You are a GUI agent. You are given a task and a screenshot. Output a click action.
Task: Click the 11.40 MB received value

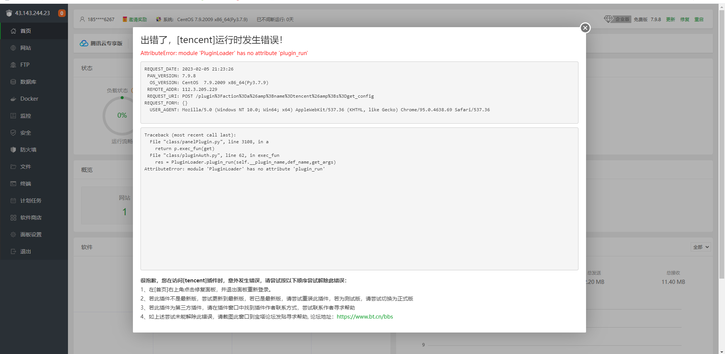point(673,282)
